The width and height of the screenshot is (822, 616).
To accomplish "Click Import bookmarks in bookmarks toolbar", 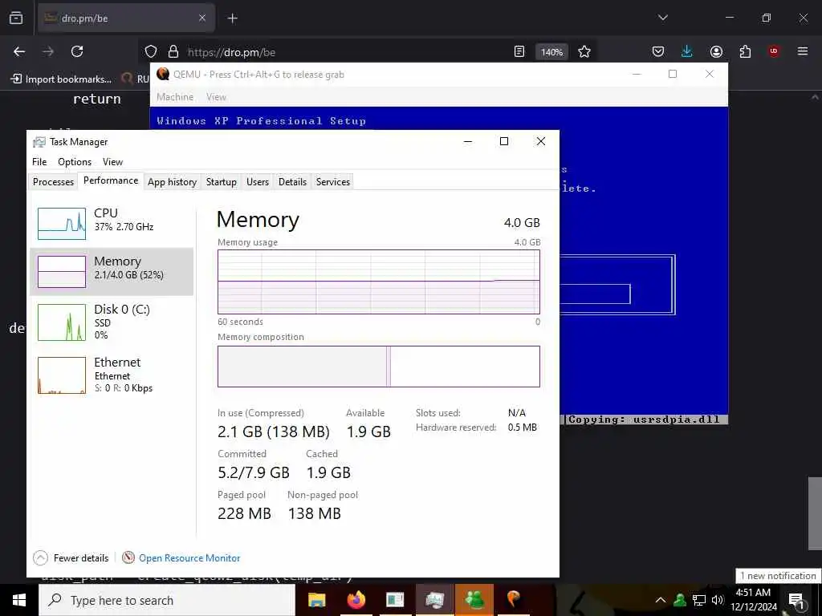I will click(x=61, y=79).
